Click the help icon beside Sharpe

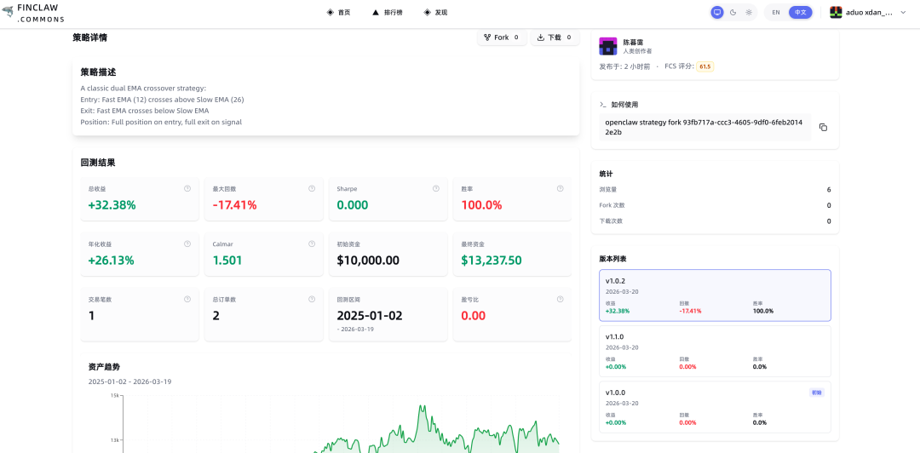click(435, 188)
